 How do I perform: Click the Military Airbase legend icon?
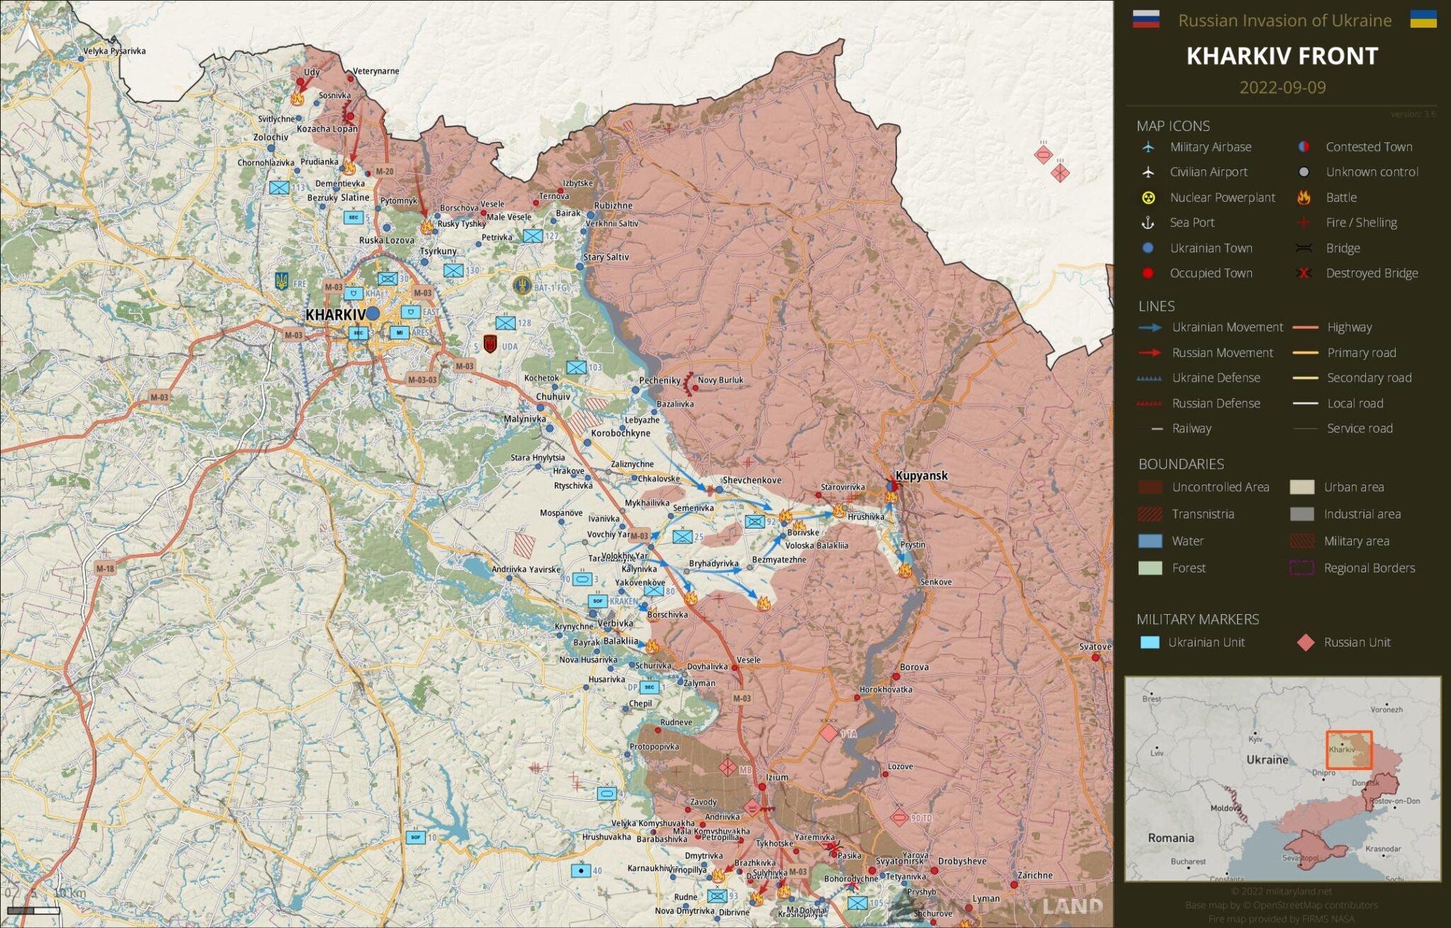(x=1148, y=147)
